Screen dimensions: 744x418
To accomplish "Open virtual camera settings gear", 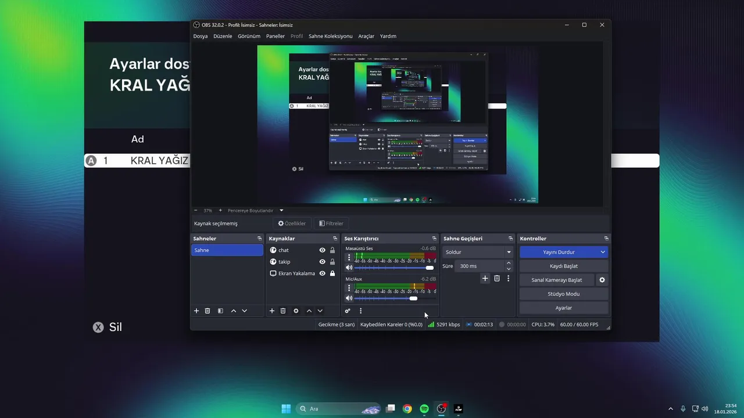I will click(x=602, y=280).
